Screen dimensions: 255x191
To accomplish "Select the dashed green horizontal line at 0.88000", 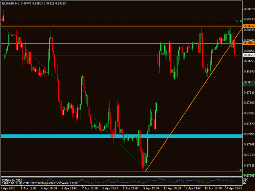I will coord(122,85).
